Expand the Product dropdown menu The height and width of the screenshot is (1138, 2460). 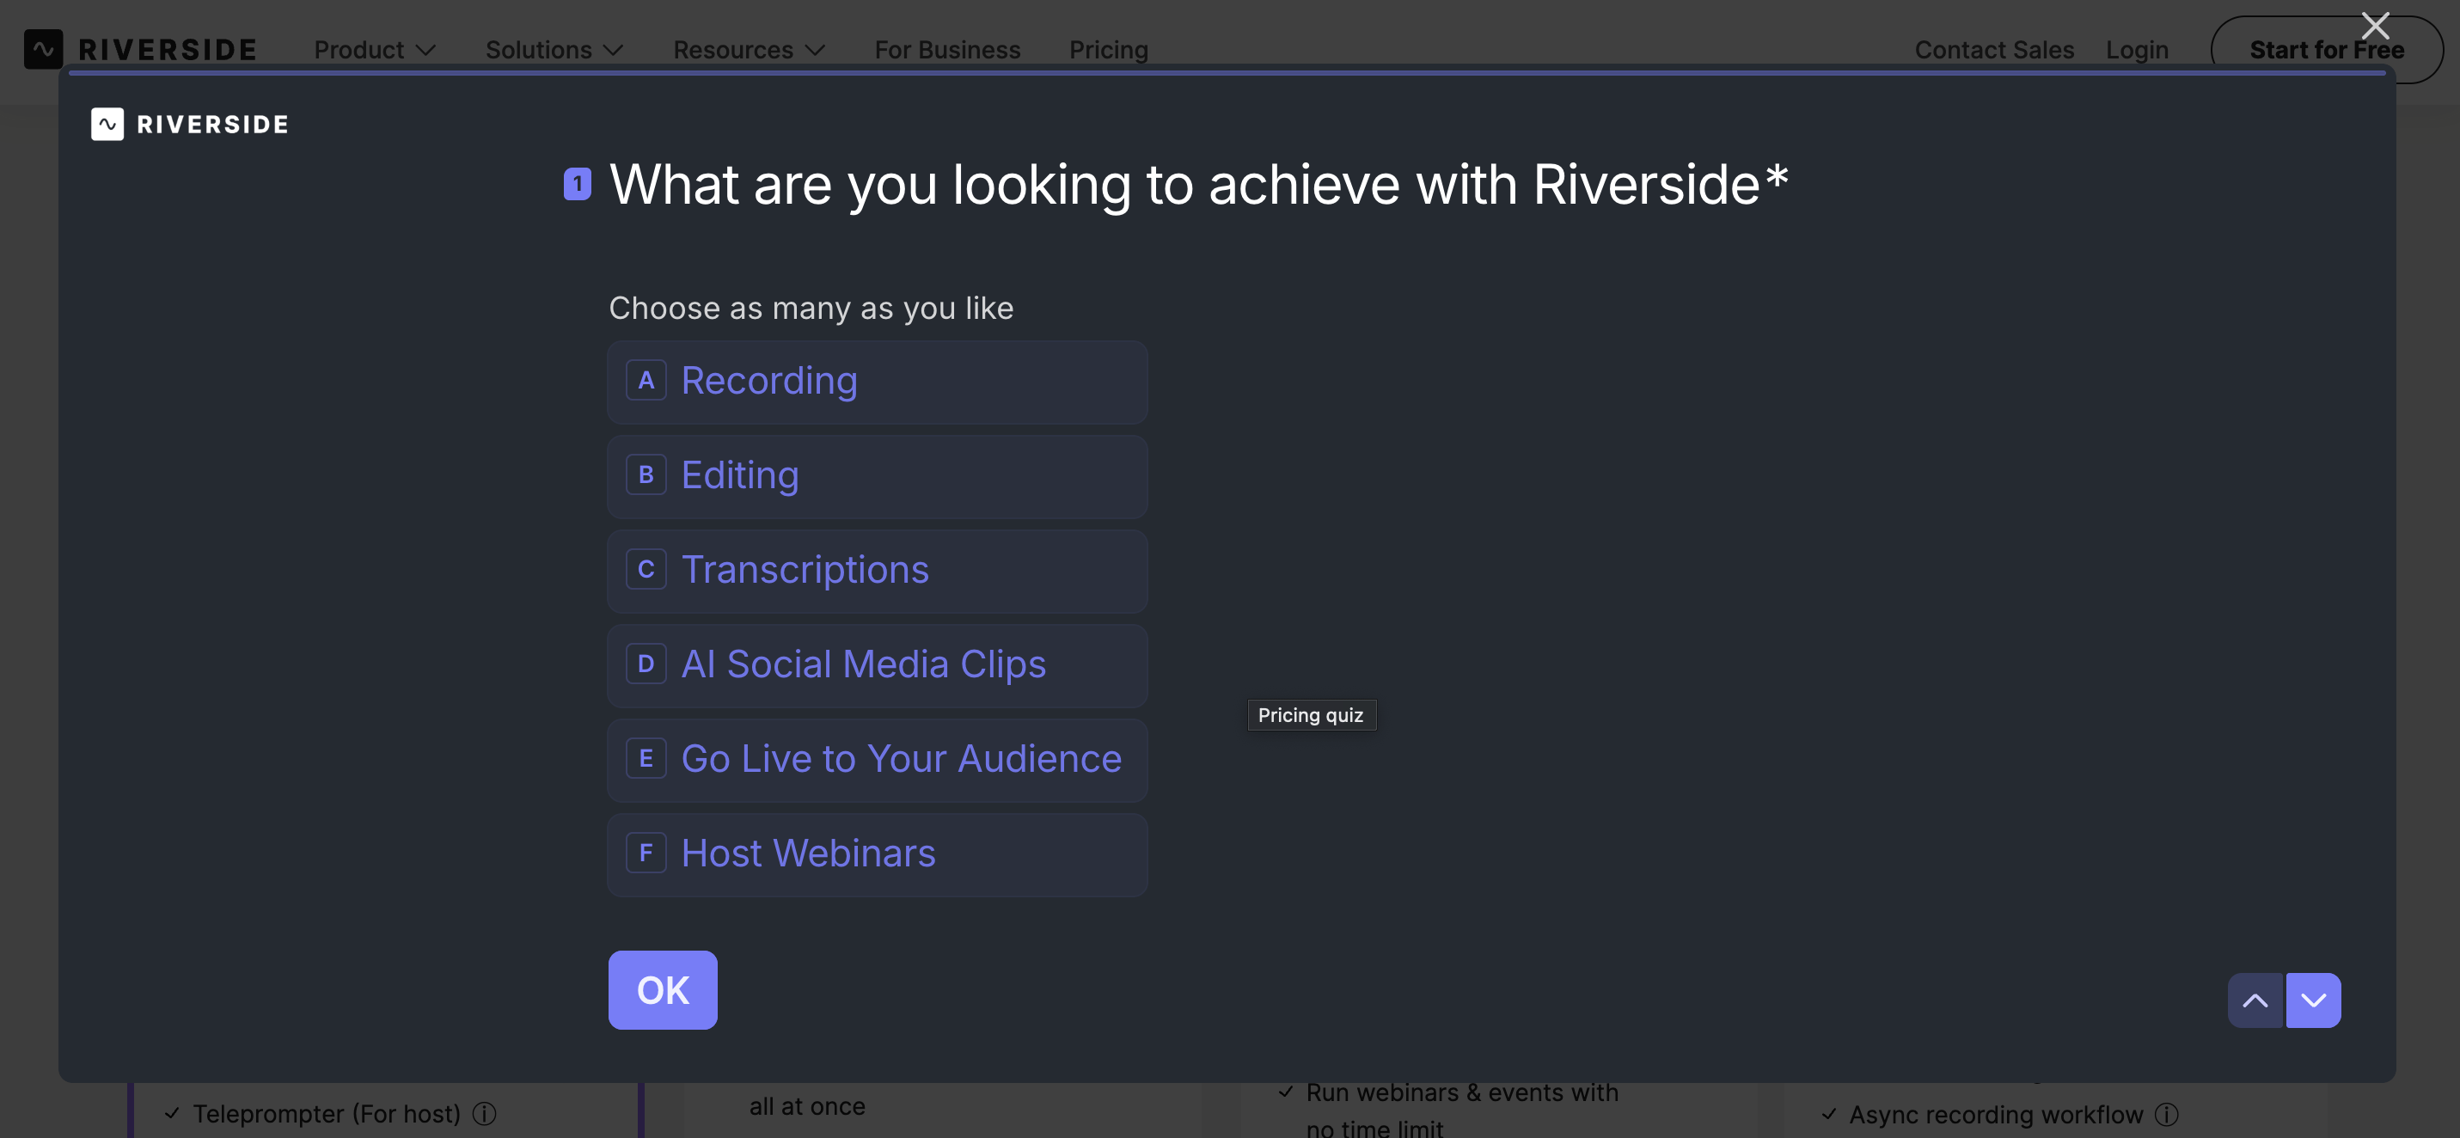pos(375,50)
